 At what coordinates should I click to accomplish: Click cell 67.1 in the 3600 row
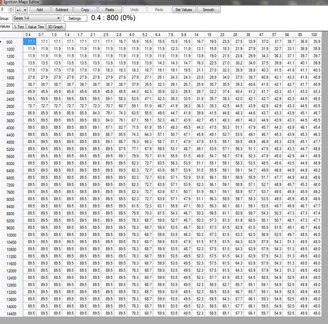[x=134, y=120]
